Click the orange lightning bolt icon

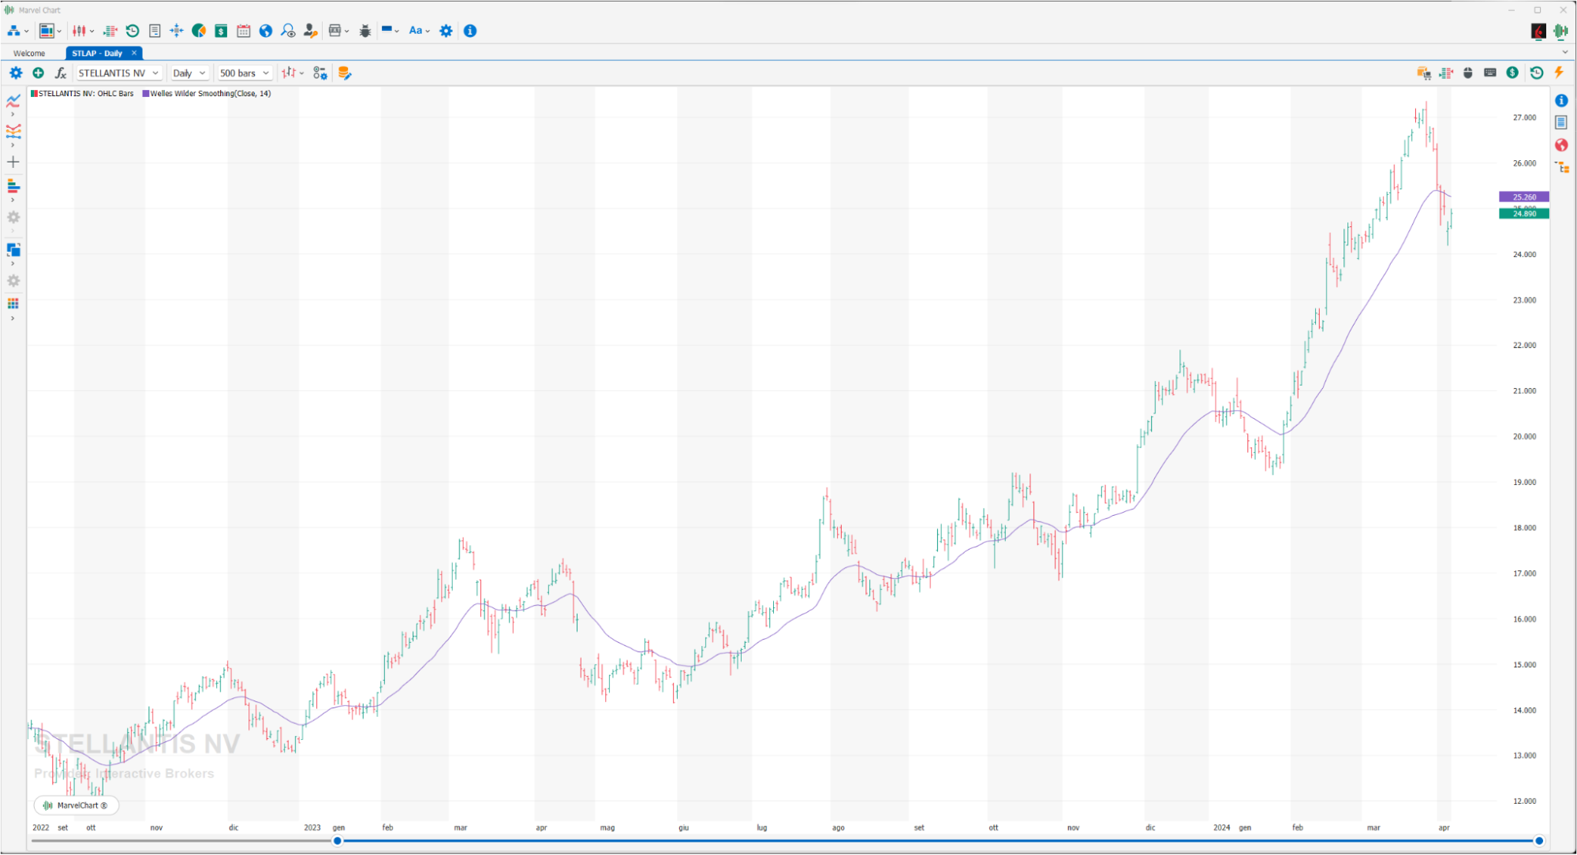coord(1559,72)
